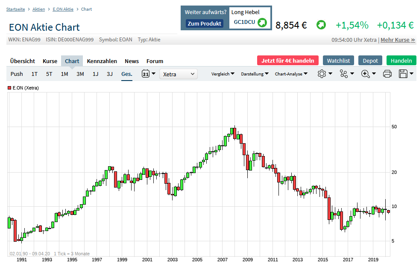This screenshot has height=266, width=419.
Task: Click the save floppy disk icon
Action: coord(403,74)
